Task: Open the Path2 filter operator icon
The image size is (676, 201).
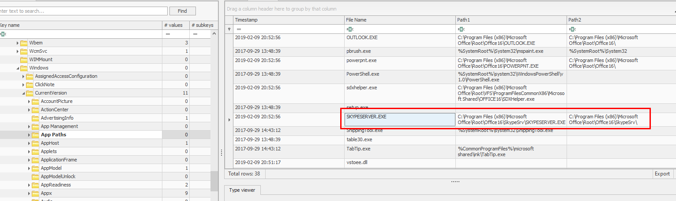Action: (572, 29)
